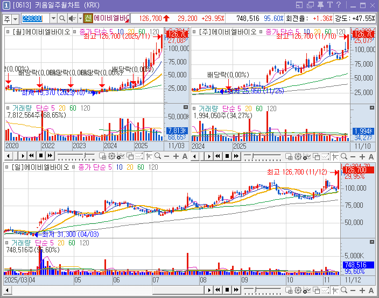Click stock name 에이비엘바이오 field in header

point(111,18)
